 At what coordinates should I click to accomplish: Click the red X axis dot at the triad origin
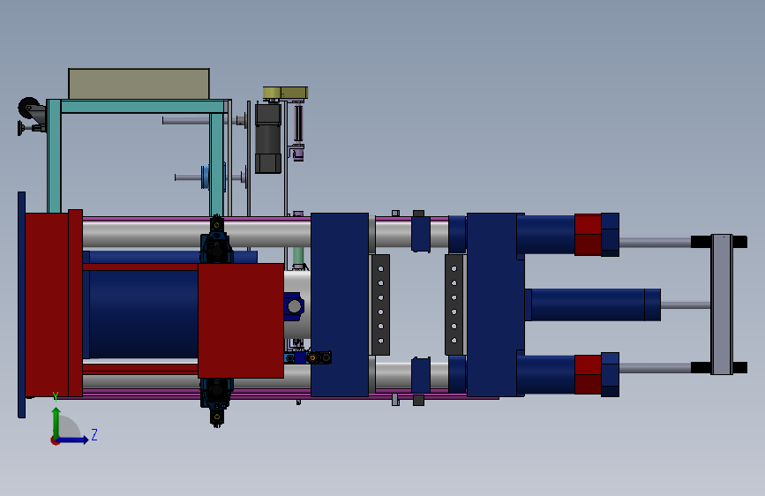[55, 440]
